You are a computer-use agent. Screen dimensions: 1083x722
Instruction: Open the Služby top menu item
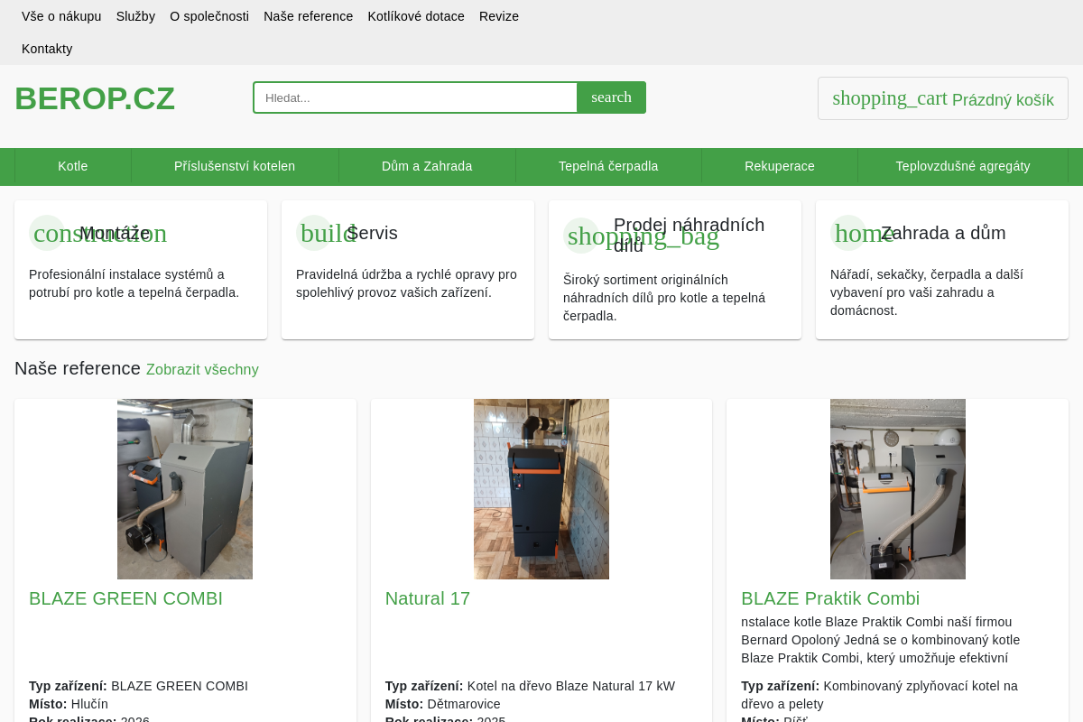tap(135, 16)
